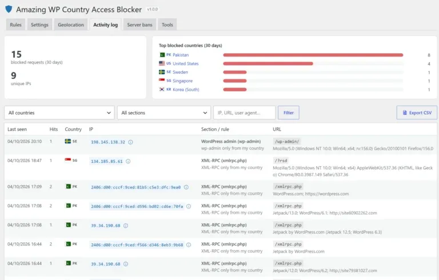439x280 pixels.
Task: Focus the IP, URL, user agent search field
Action: [245, 113]
